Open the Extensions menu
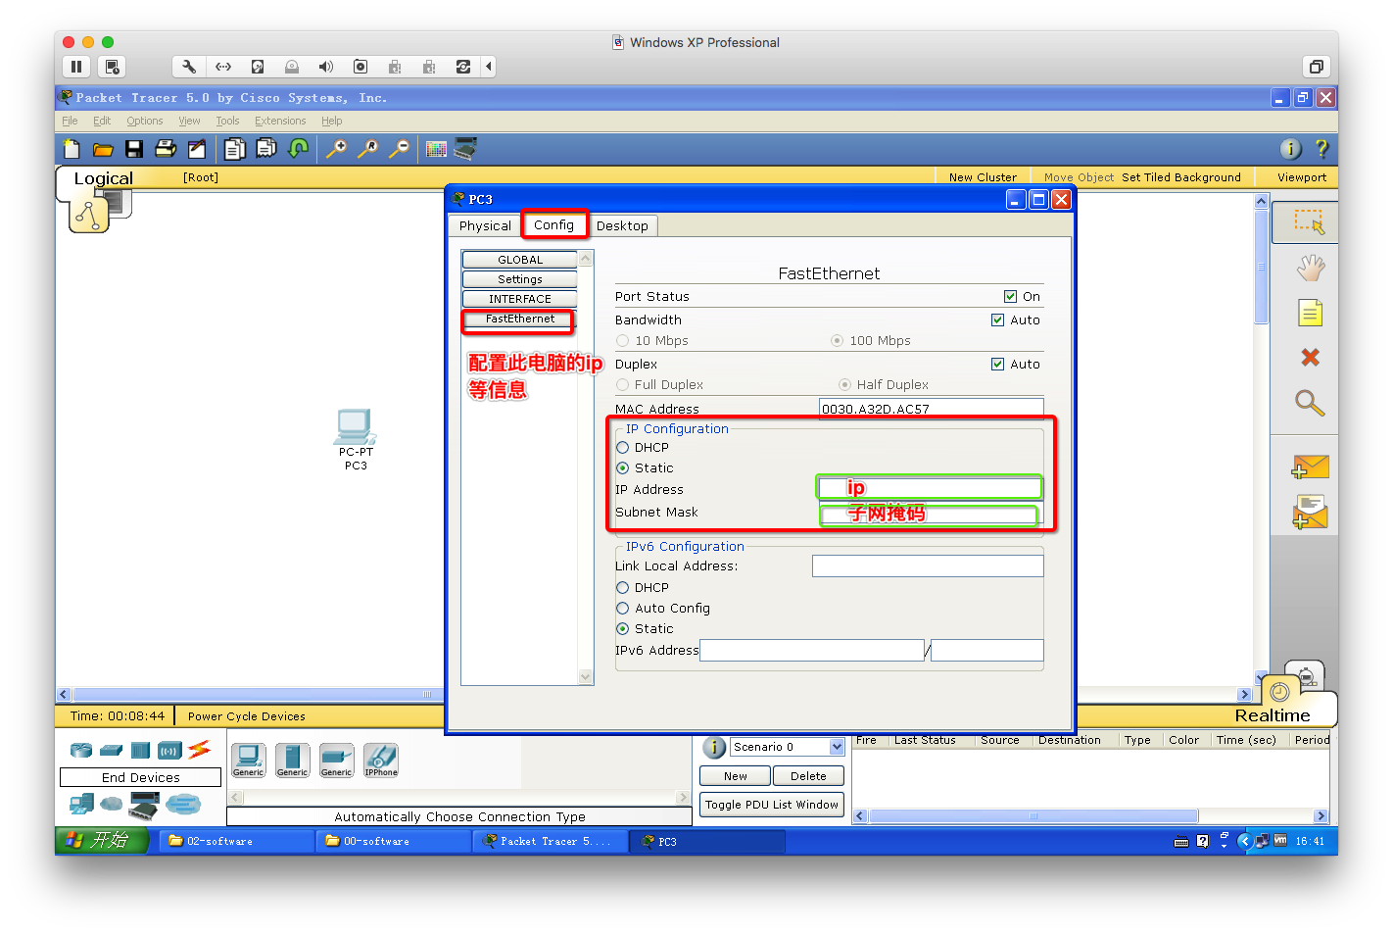 [x=280, y=122]
